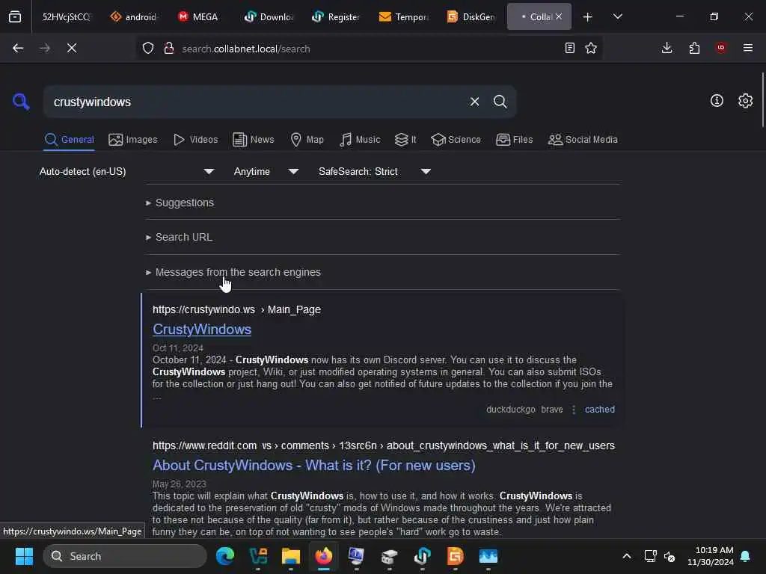Focus the crustywindows search input field

coord(254,102)
